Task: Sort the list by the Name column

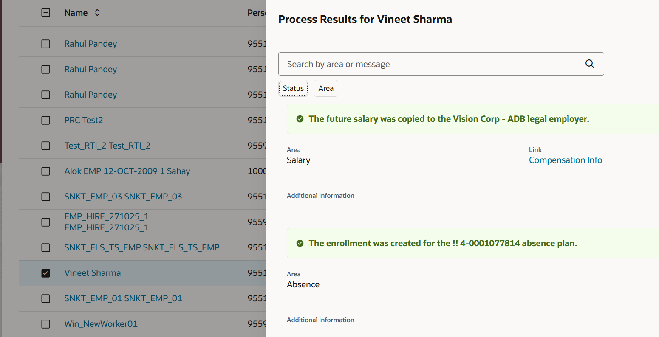Action: tap(97, 13)
